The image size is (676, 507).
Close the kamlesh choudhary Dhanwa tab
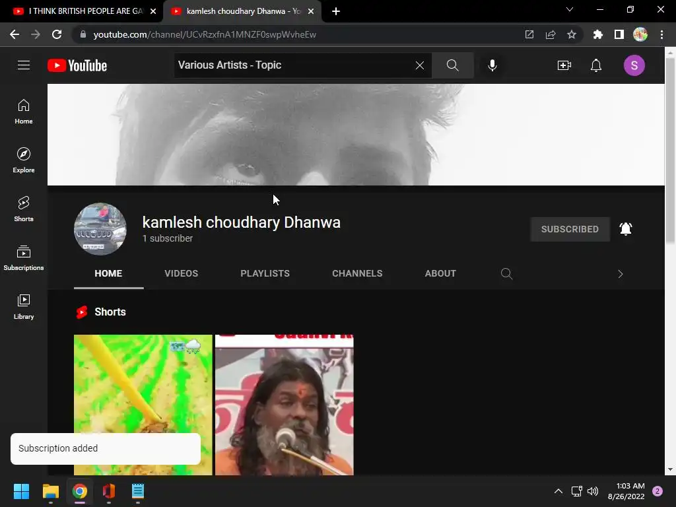click(311, 11)
